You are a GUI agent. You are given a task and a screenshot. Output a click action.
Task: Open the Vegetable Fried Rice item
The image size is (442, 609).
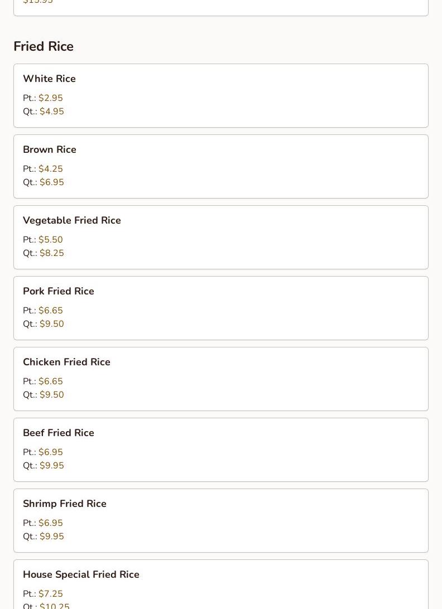72,220
